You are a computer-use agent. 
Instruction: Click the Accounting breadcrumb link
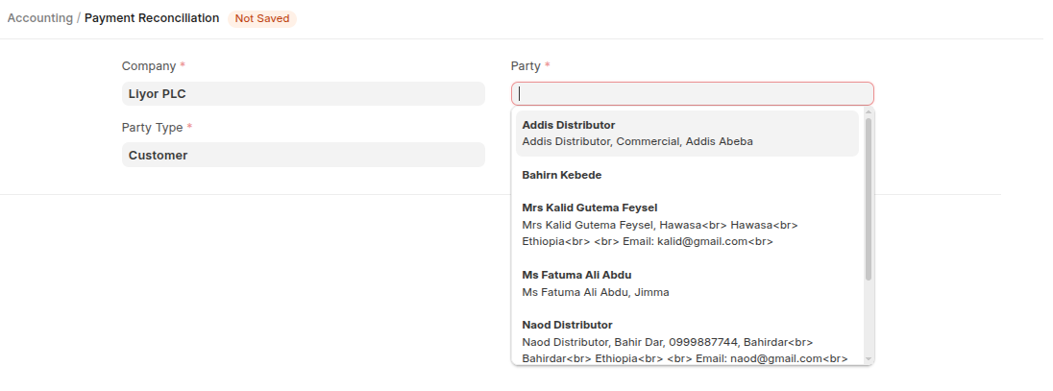tap(39, 18)
